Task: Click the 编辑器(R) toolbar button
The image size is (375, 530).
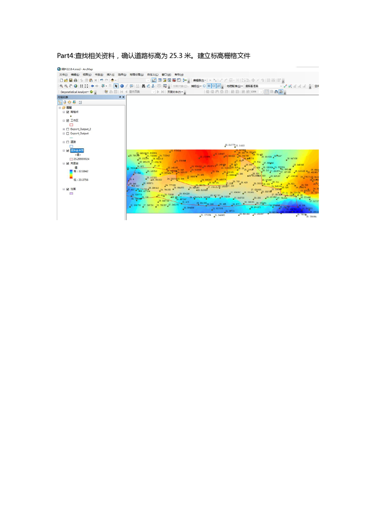Action: pyautogui.click(x=199, y=80)
